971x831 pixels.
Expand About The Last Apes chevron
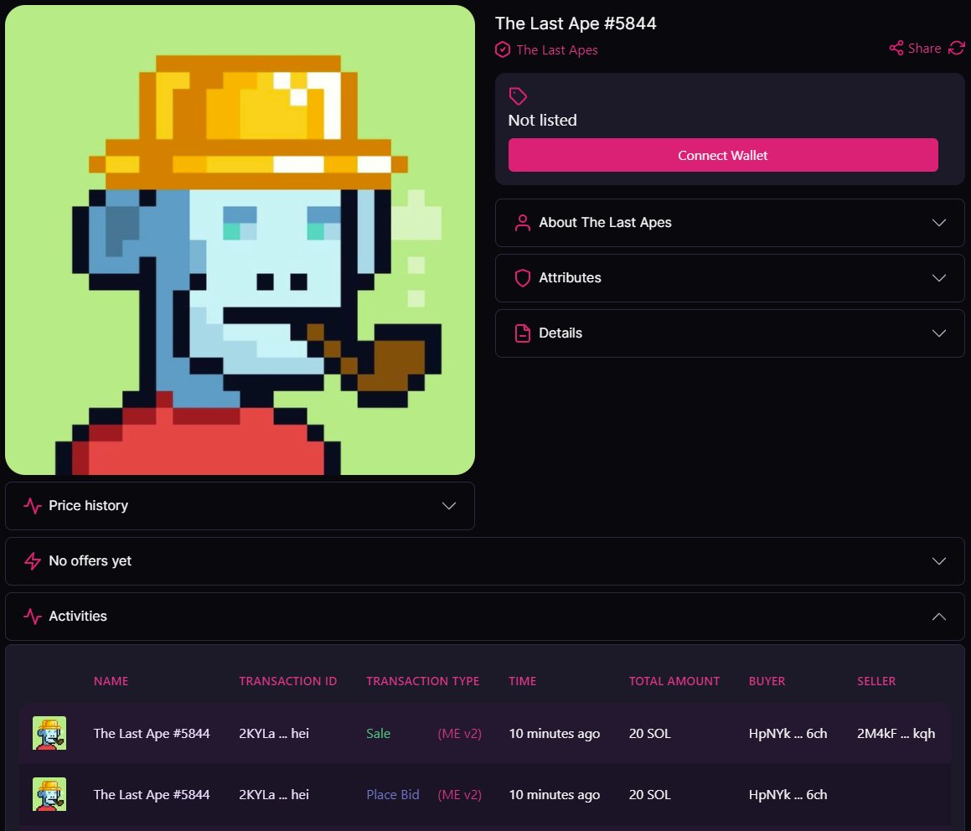939,223
